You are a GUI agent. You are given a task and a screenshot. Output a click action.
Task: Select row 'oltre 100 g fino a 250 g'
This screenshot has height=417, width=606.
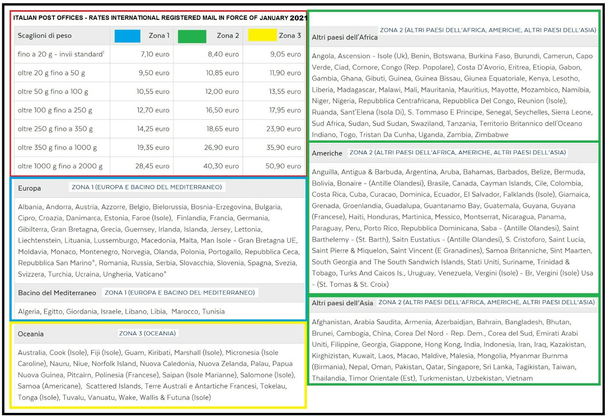point(160,110)
